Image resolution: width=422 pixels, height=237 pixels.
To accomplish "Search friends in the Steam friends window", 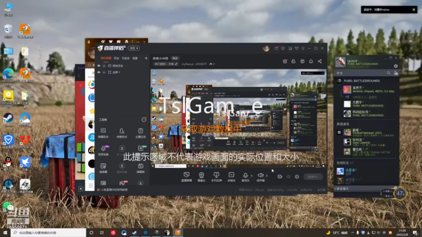I will [x=388, y=73].
